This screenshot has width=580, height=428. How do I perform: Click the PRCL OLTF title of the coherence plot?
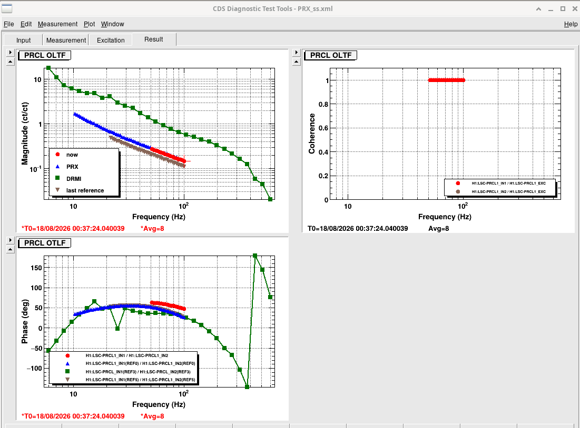331,55
